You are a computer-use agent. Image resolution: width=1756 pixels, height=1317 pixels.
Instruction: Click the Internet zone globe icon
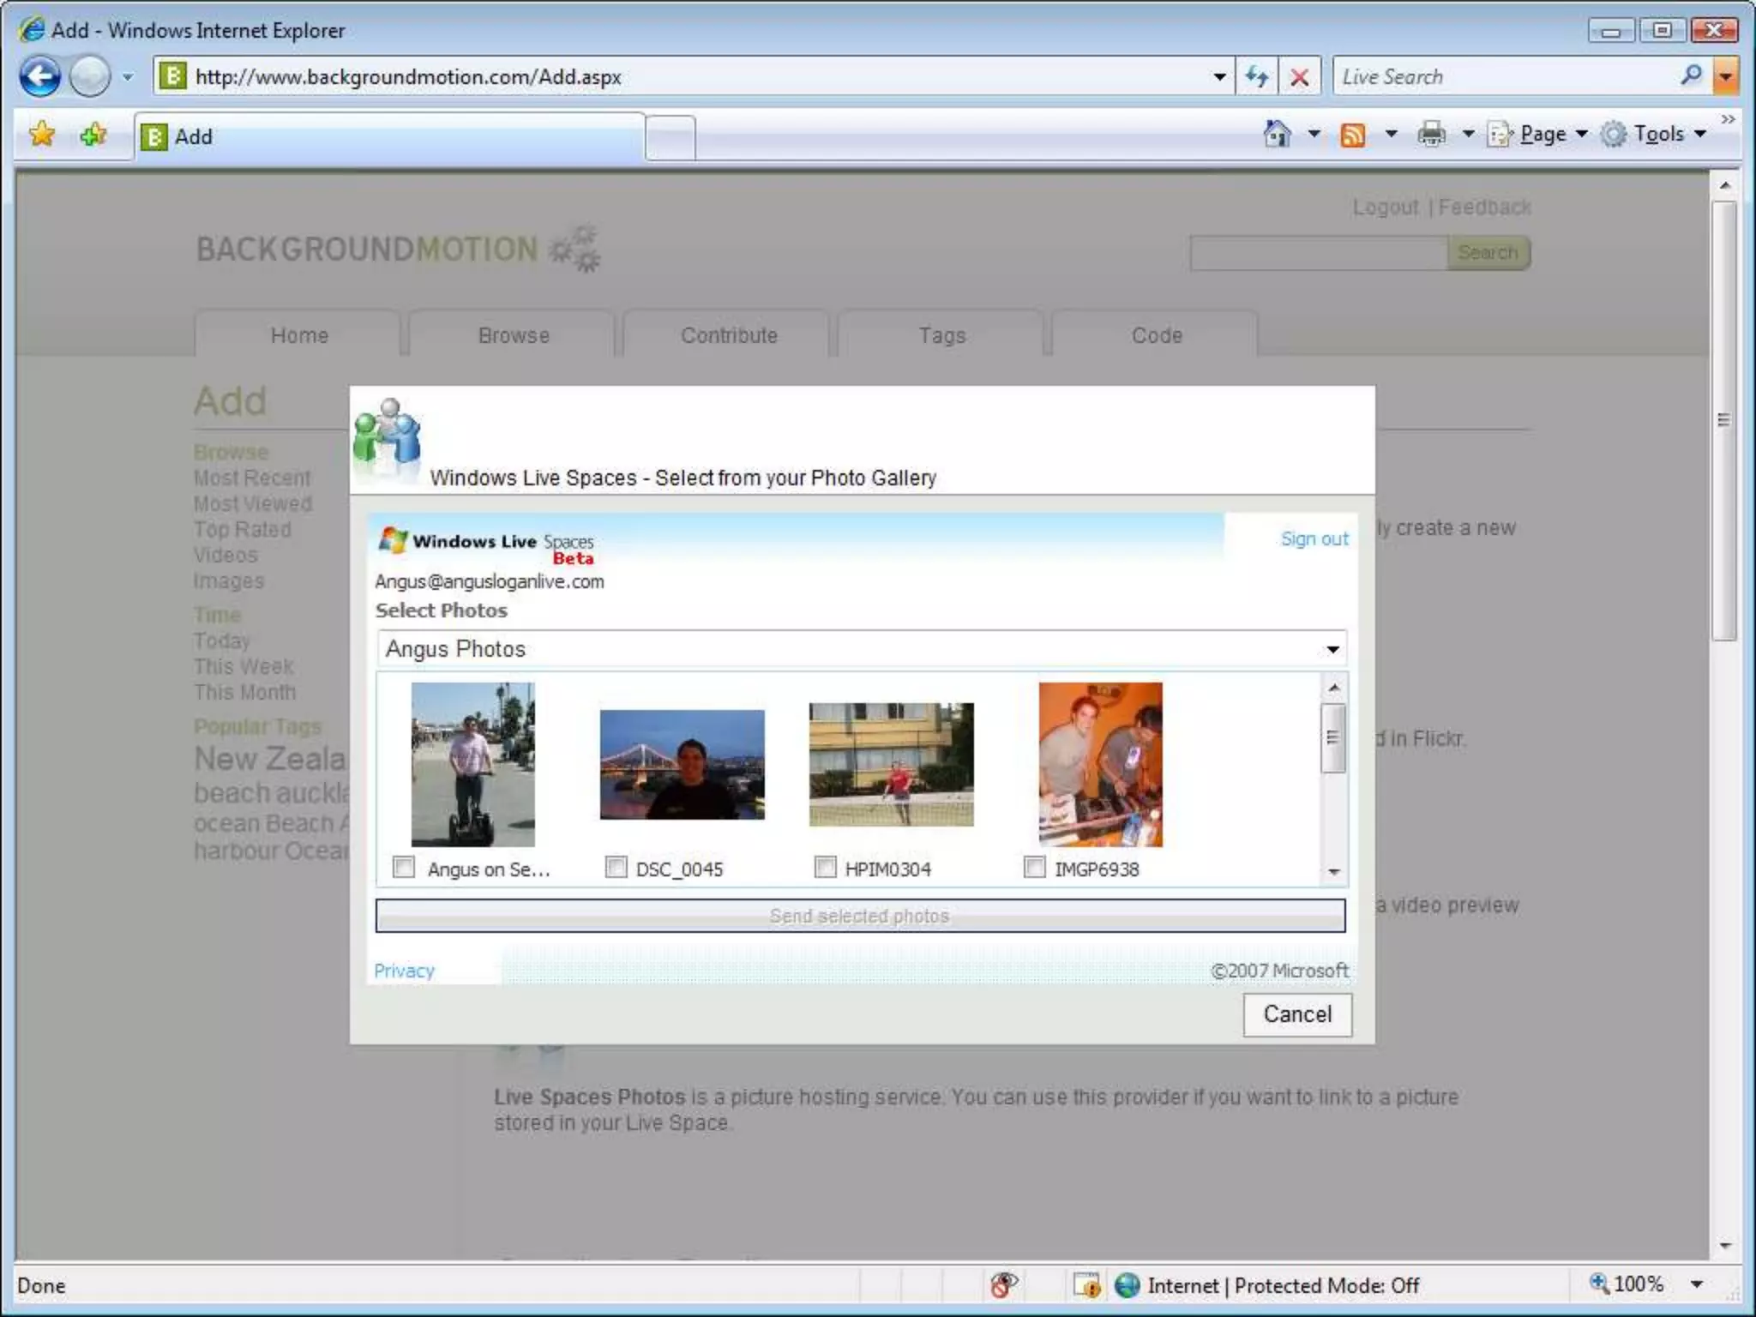pos(1127,1284)
